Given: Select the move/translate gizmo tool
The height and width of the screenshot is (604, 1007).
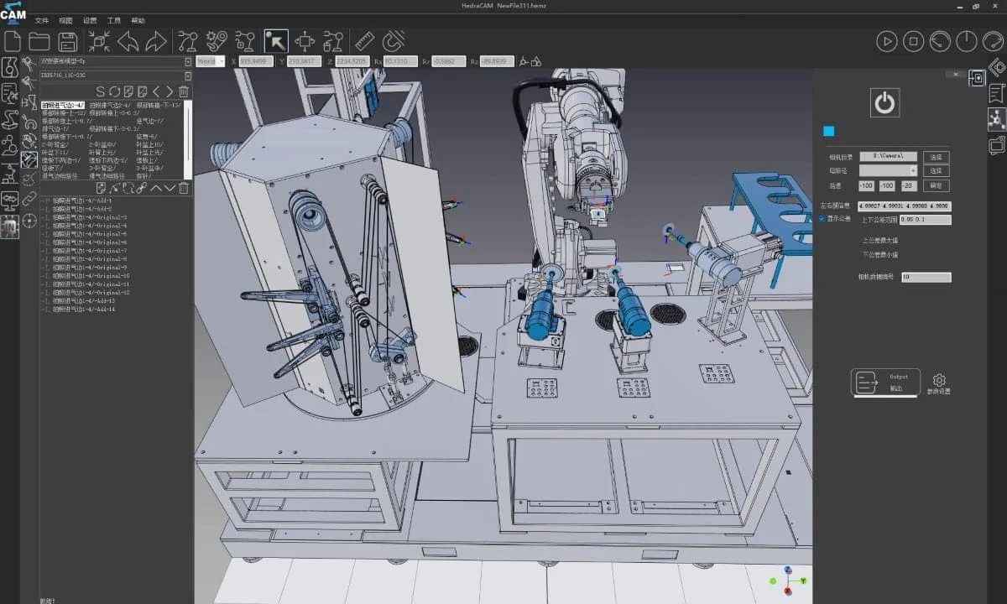Looking at the screenshot, I should tap(305, 41).
